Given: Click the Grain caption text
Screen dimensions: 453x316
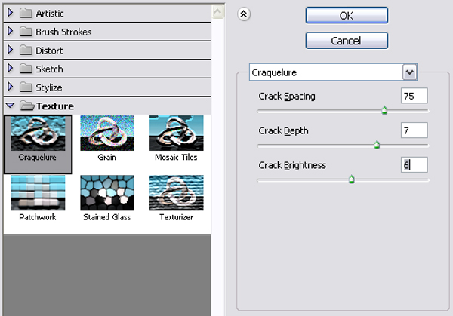Looking at the screenshot, I should tap(107, 158).
